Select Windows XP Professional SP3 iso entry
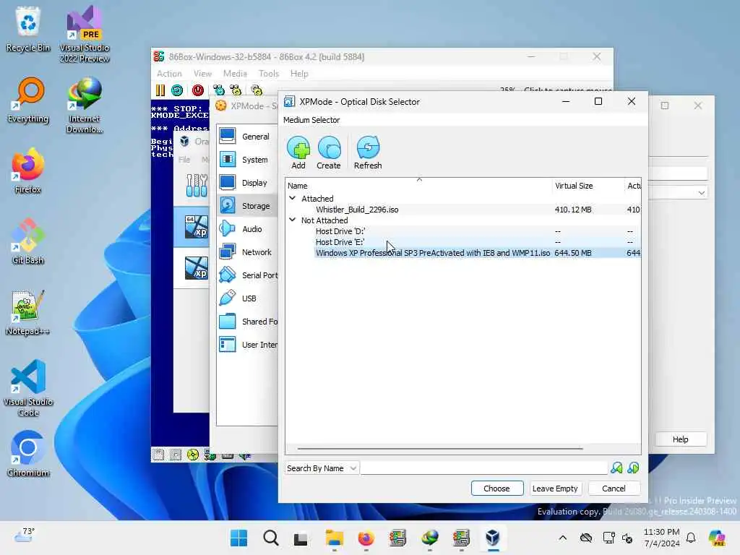740x555 pixels. pos(433,253)
